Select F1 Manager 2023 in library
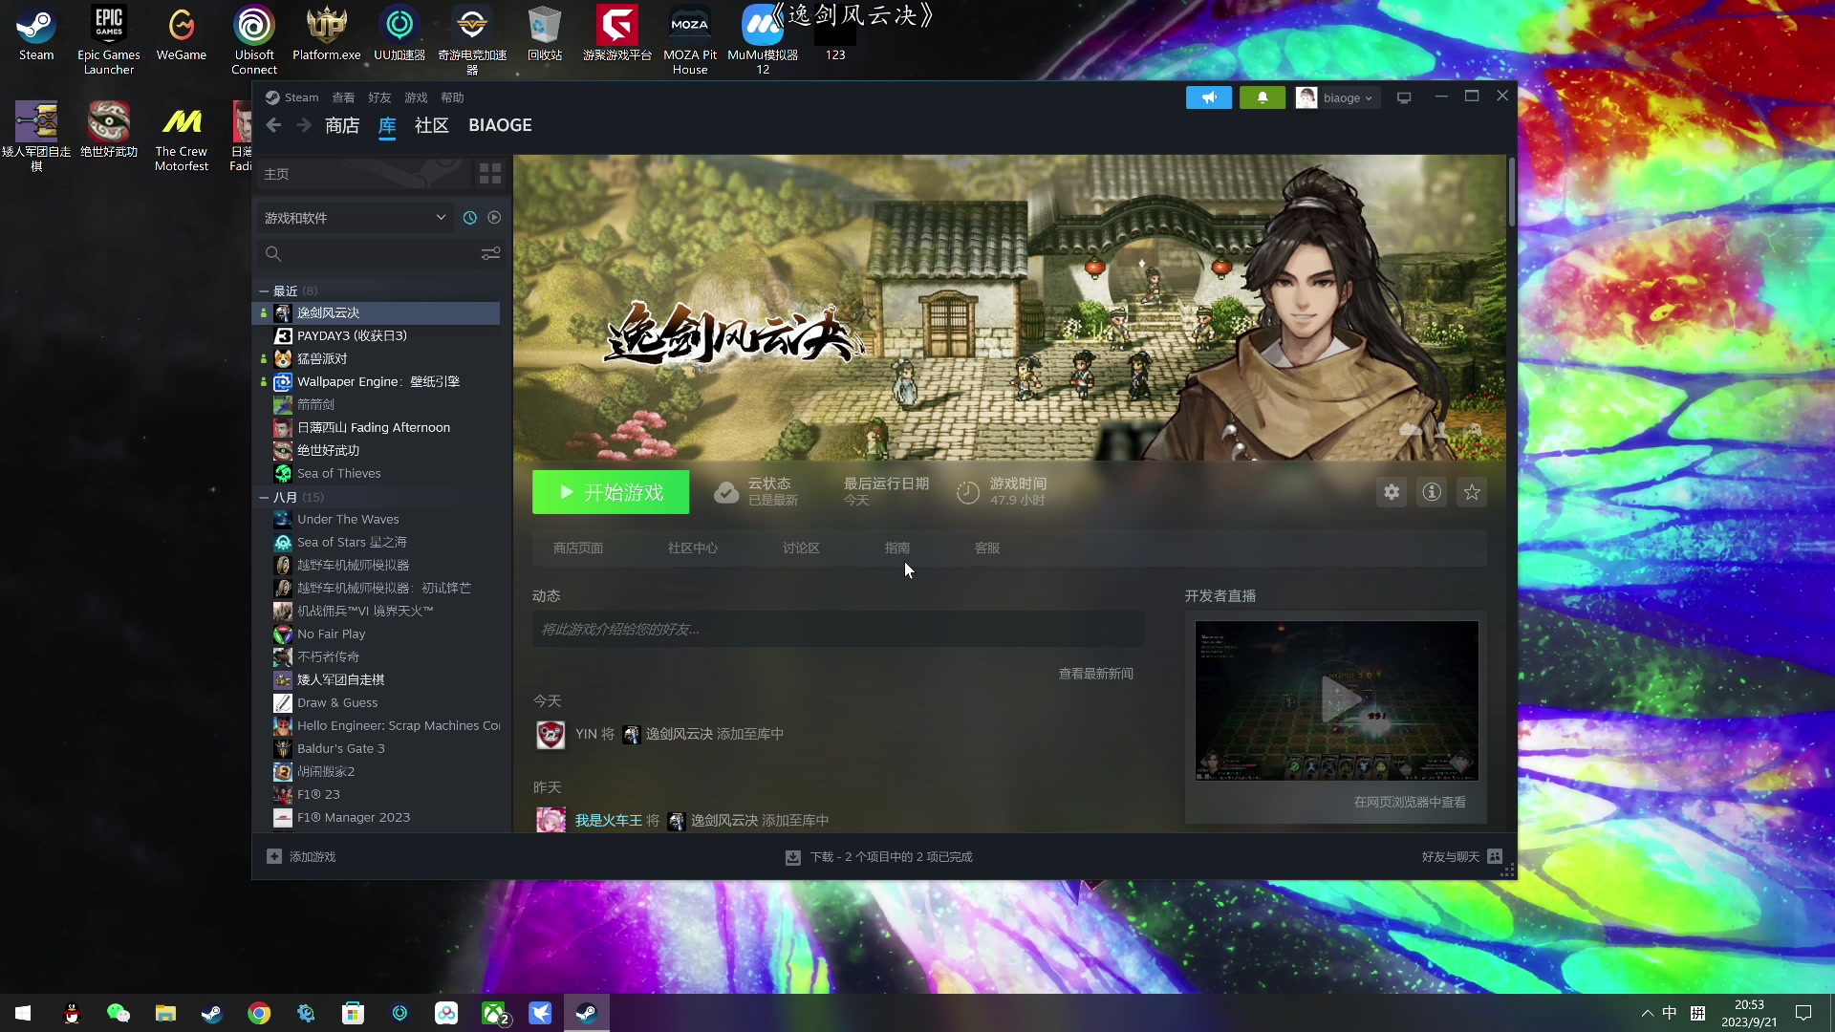Image resolution: width=1835 pixels, height=1032 pixels. coord(377,817)
